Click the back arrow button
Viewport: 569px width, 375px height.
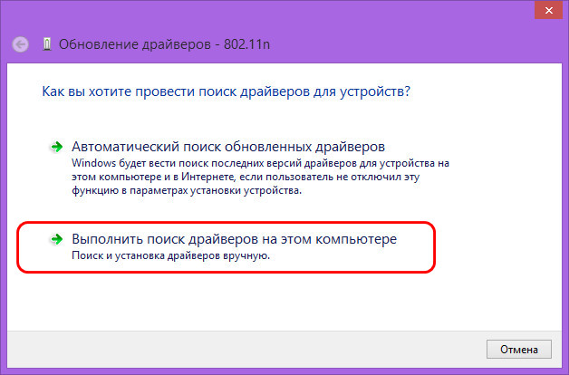pyautogui.click(x=20, y=44)
